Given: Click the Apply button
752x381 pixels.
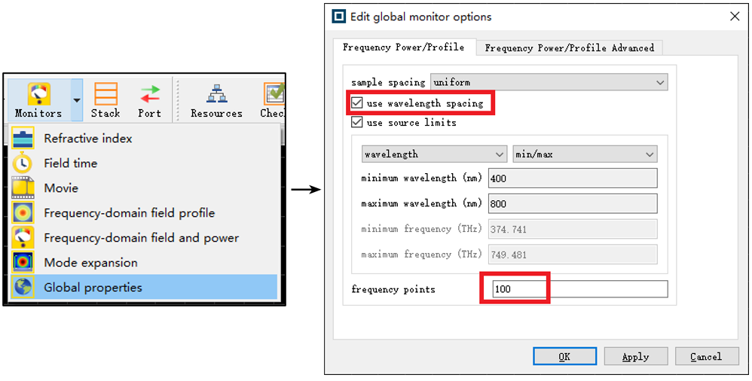Looking at the screenshot, I should (x=635, y=357).
